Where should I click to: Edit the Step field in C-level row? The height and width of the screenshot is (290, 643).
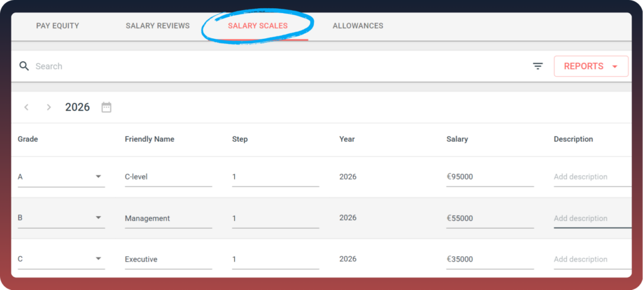[276, 177]
